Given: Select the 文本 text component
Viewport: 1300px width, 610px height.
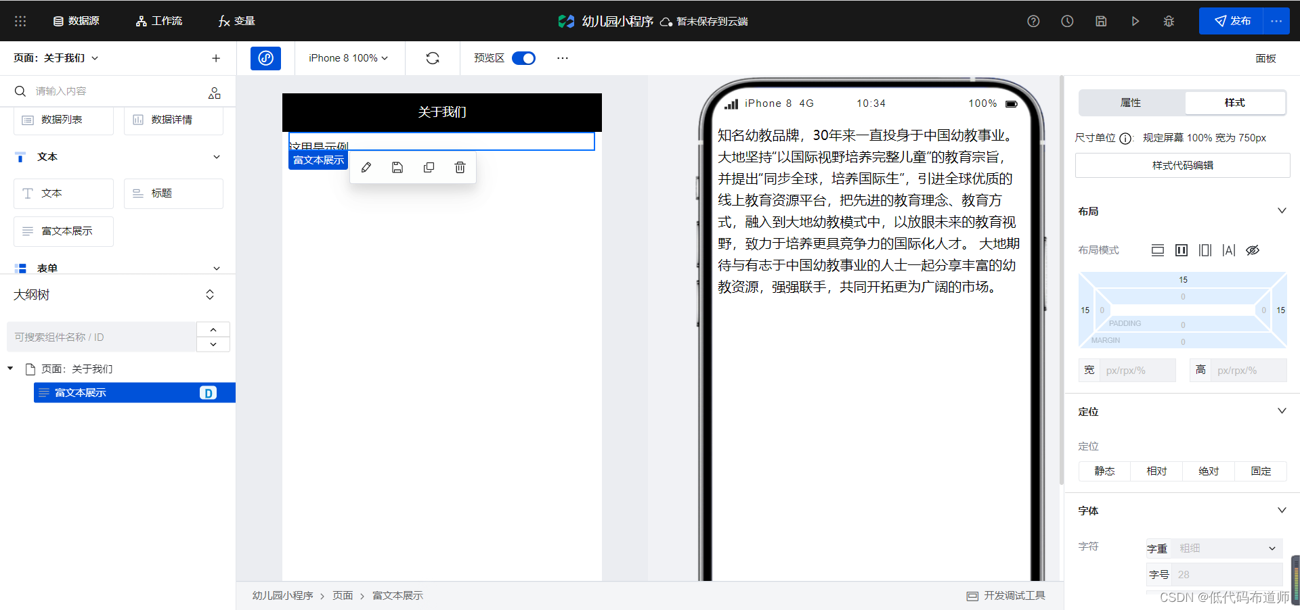Looking at the screenshot, I should point(64,193).
